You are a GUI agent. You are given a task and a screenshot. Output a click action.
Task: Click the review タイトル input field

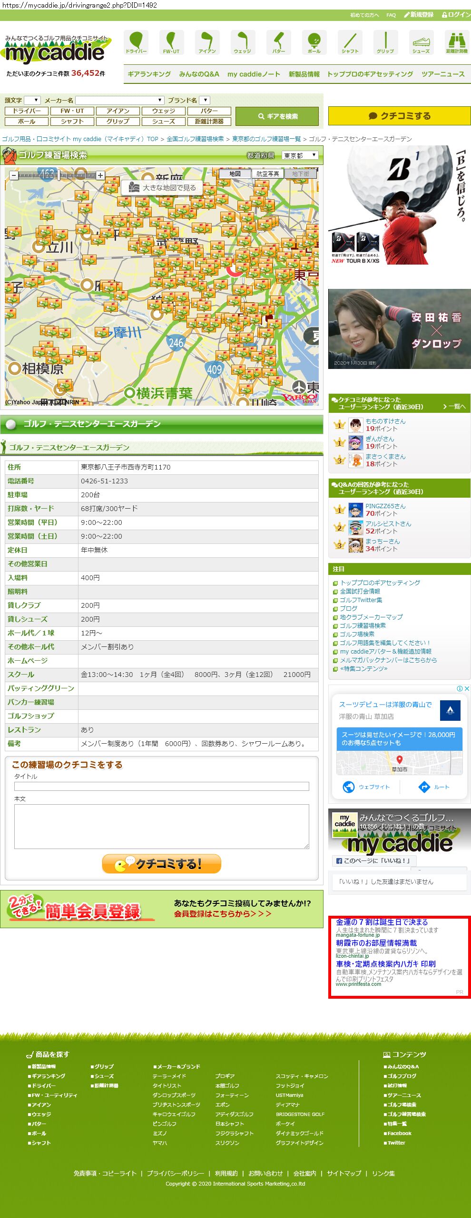161,786
